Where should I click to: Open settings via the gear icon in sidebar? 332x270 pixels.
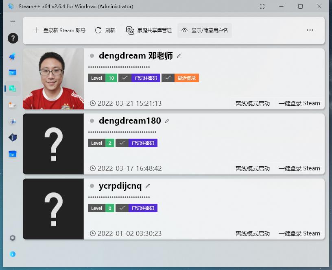point(13,237)
